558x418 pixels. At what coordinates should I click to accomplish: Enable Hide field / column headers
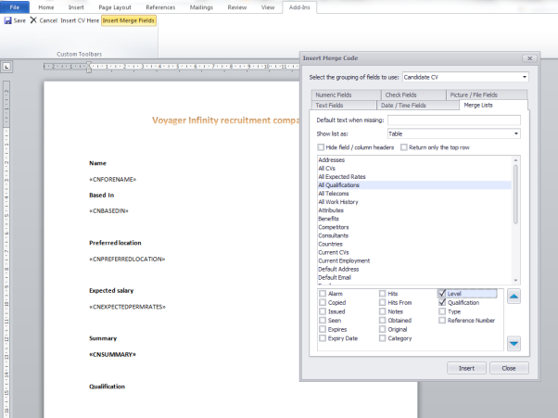coord(320,147)
